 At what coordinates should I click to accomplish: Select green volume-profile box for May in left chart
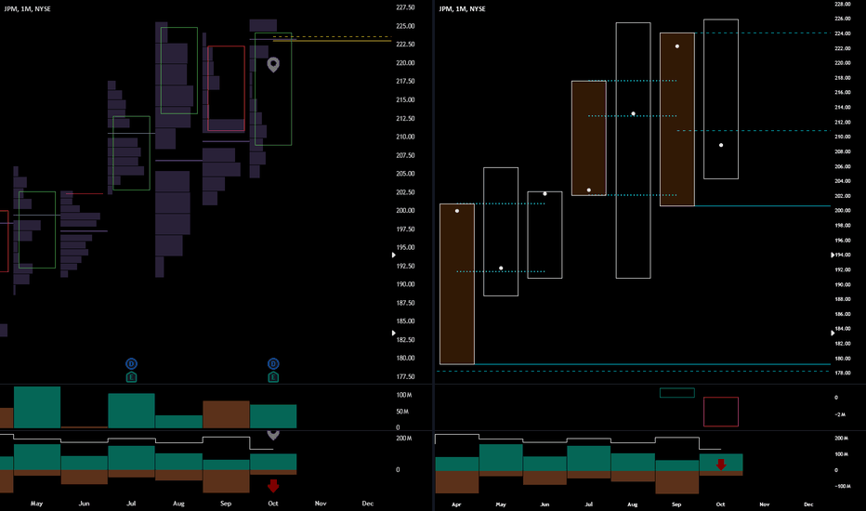[x=37, y=229]
